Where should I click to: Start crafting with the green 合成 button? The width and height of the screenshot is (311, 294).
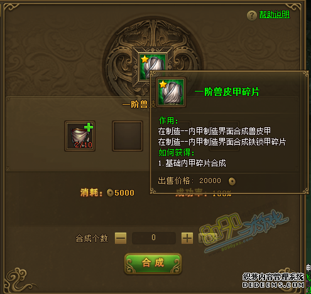(153, 263)
